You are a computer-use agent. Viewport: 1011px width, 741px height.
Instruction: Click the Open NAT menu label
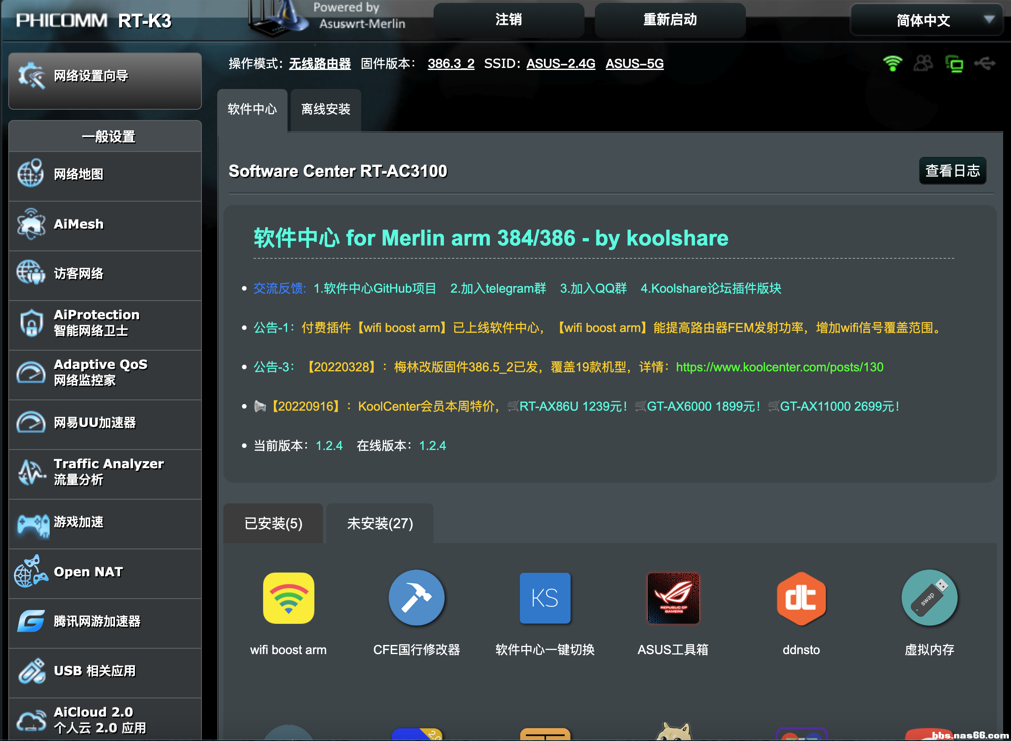pyautogui.click(x=88, y=571)
